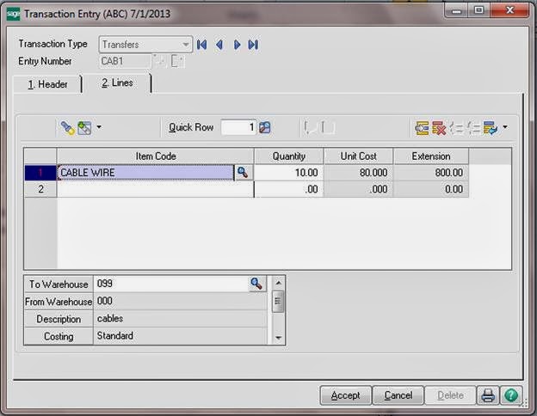Click the Accept button
Image resolution: width=537 pixels, height=416 pixels.
(x=346, y=395)
